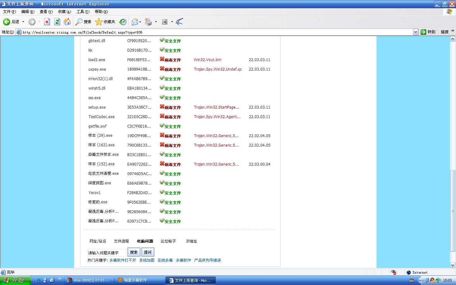Click the Back (后退) arrow icon

pos(7,22)
